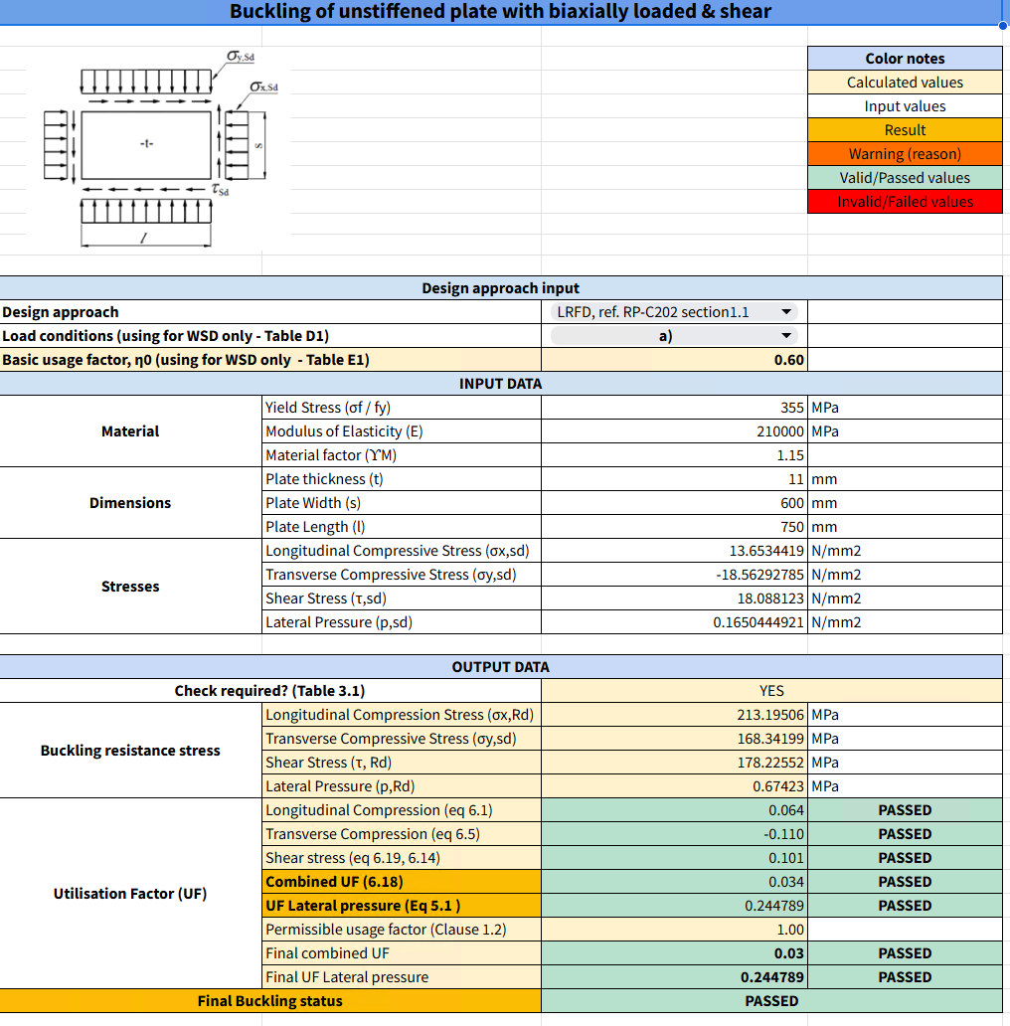The image size is (1010, 1026).
Task: Open the Design approach dropdown
Action: click(x=672, y=311)
